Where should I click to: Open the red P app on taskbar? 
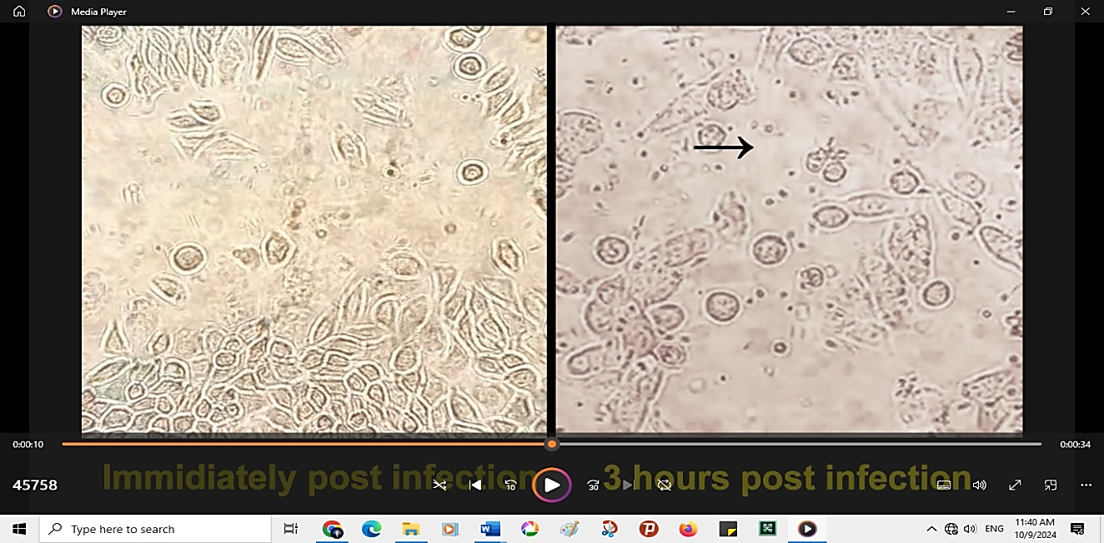pos(649,529)
